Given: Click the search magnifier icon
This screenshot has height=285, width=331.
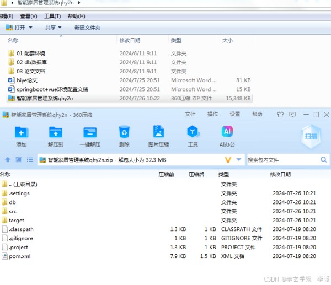Looking at the screenshot, I should (x=324, y=160).
